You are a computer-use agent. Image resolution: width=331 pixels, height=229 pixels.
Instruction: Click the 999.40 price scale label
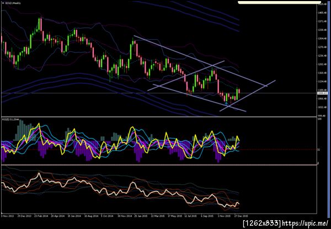point(322,116)
